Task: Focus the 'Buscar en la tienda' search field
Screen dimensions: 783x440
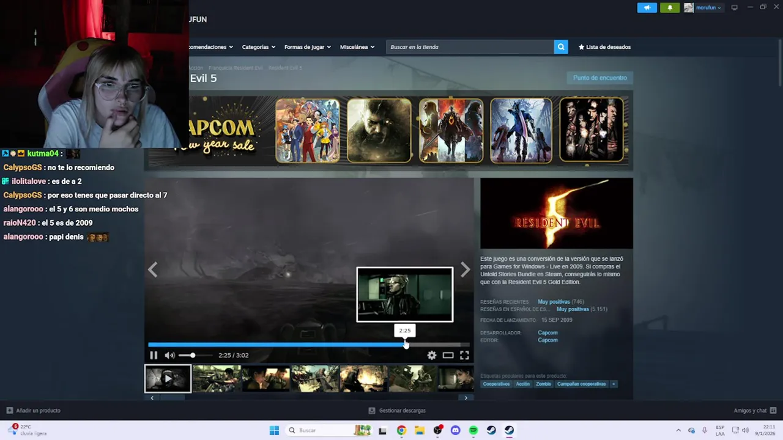Action: click(x=470, y=47)
